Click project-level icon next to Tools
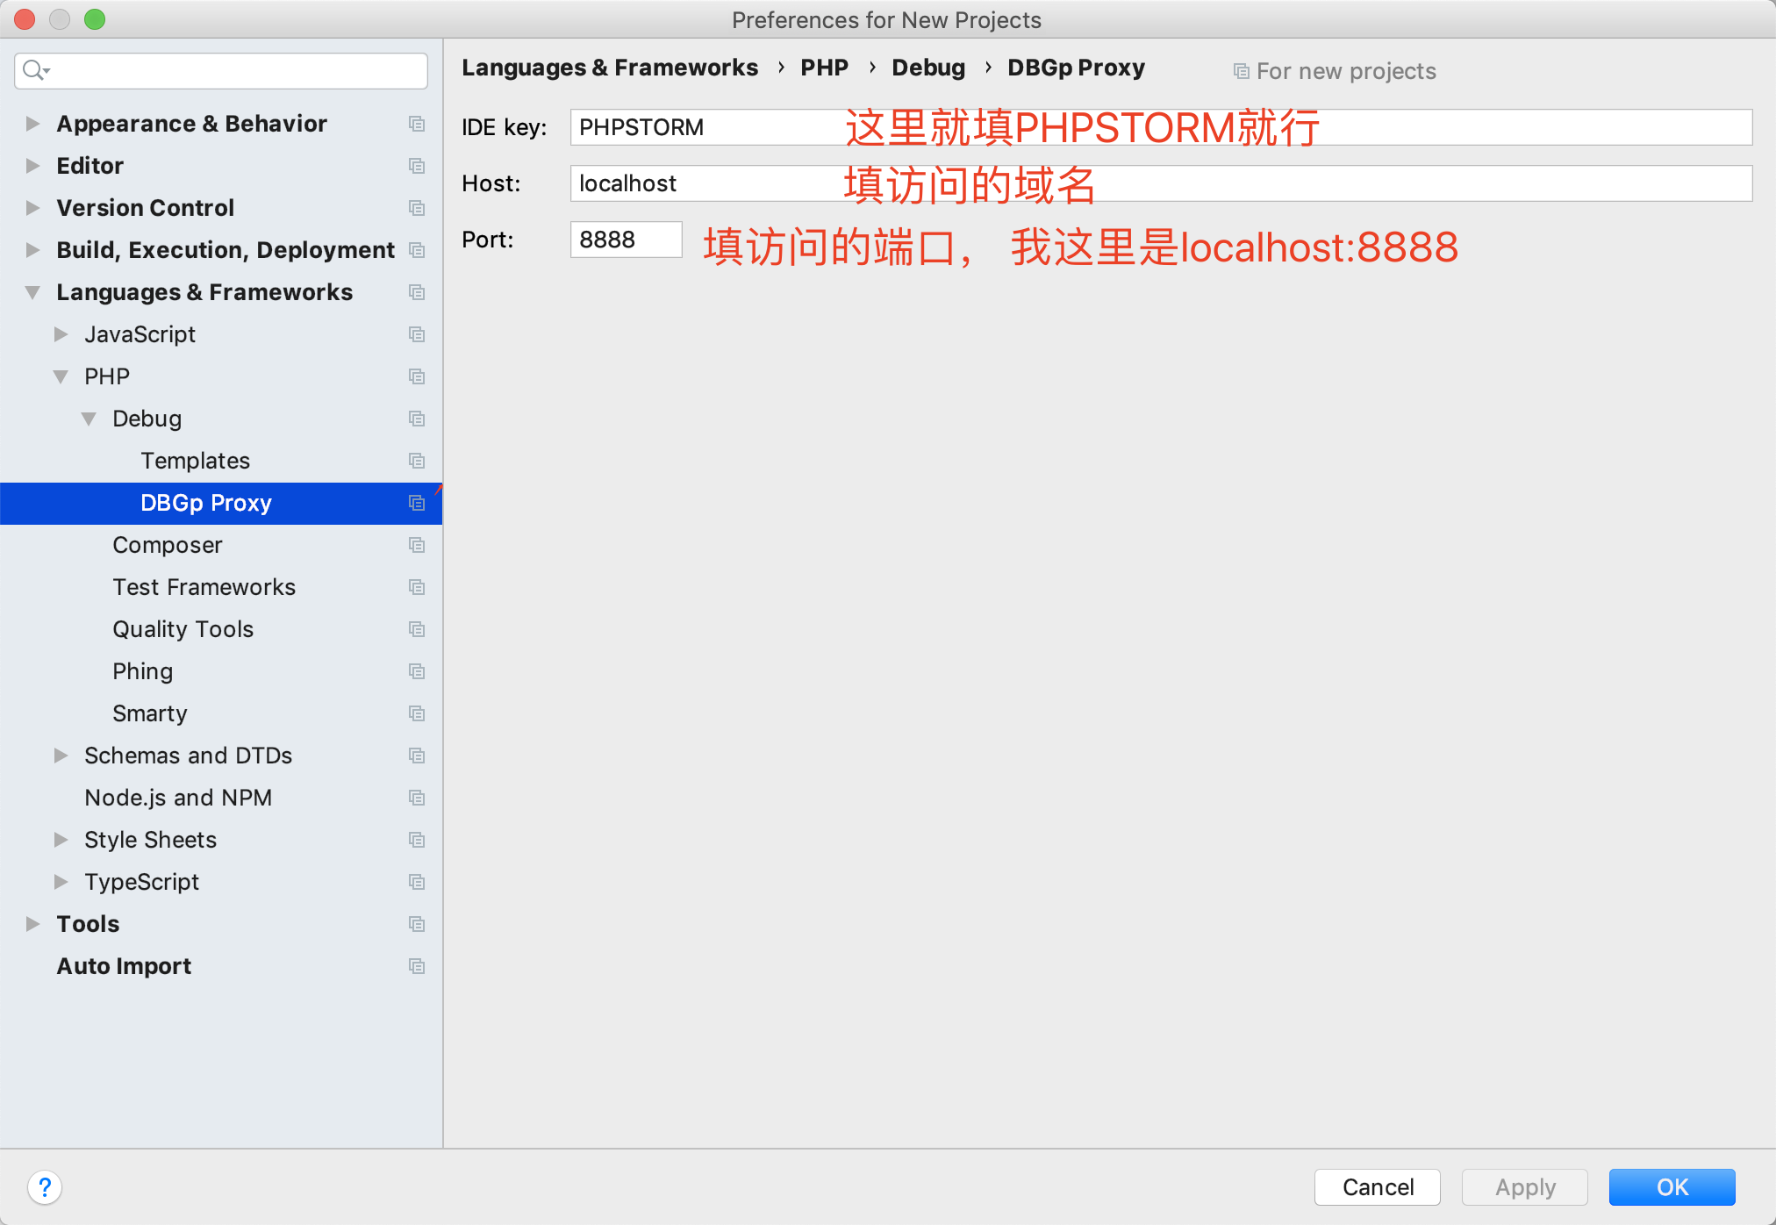Screen dimensions: 1776x1225 coord(417,924)
